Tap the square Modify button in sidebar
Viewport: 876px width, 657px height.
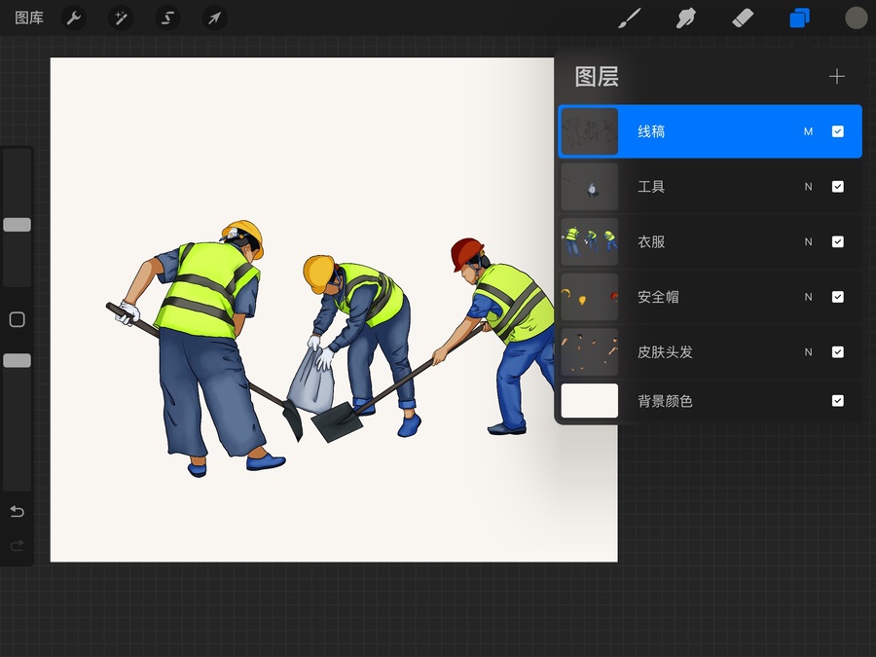(x=18, y=319)
